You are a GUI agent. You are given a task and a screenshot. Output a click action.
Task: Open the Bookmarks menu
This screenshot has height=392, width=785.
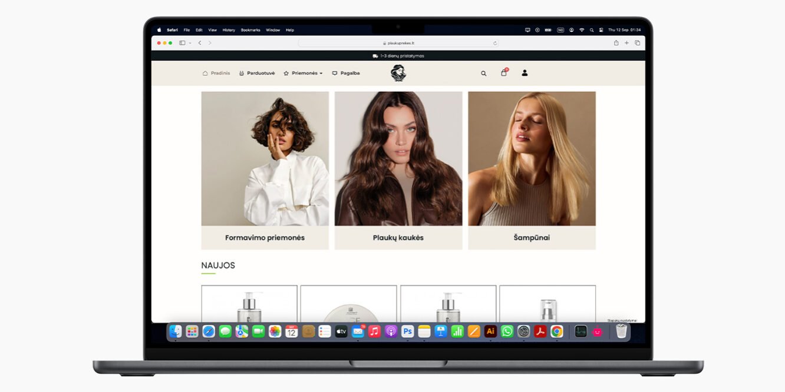[250, 30]
